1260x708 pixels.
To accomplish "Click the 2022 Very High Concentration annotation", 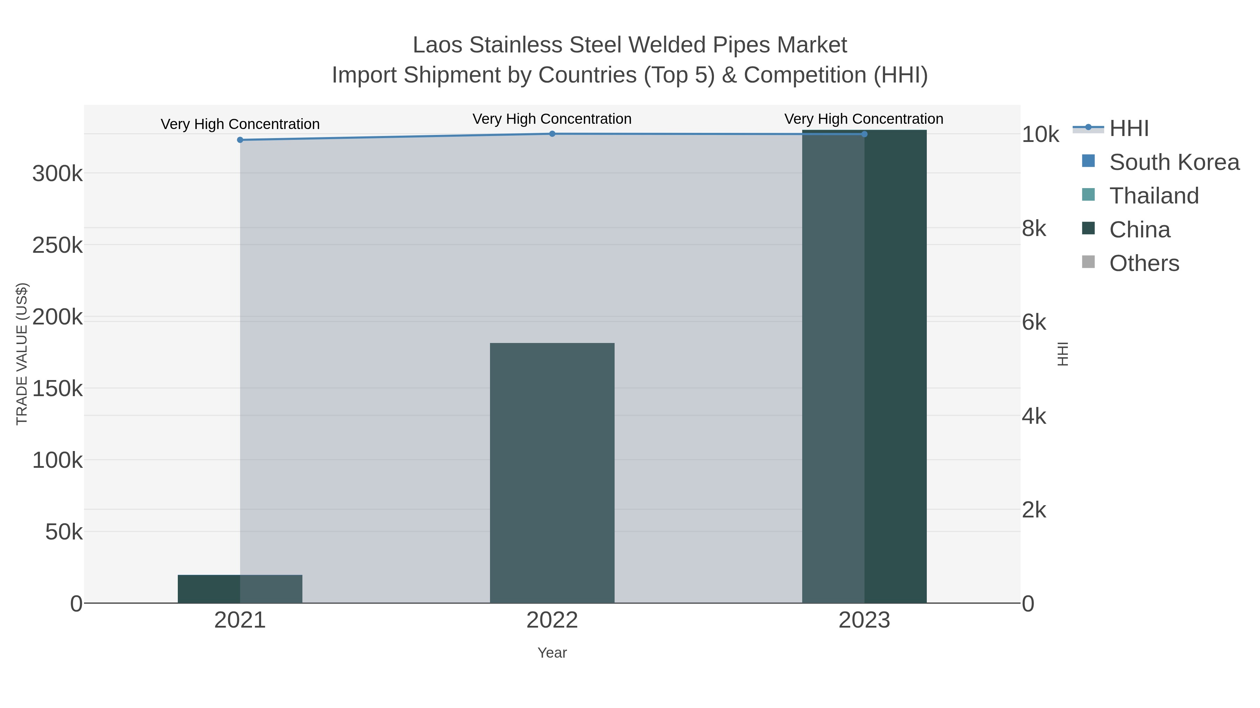I will pos(552,119).
